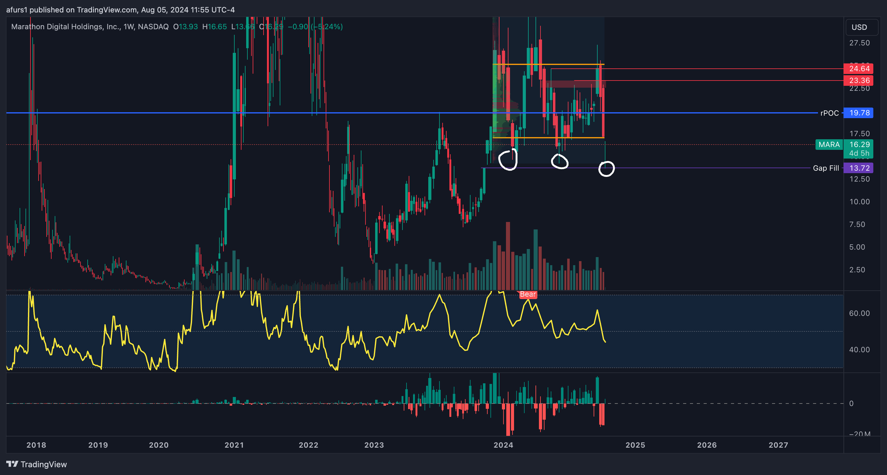Click the published-on TradingView.com header text
The width and height of the screenshot is (887, 475).
[120, 10]
